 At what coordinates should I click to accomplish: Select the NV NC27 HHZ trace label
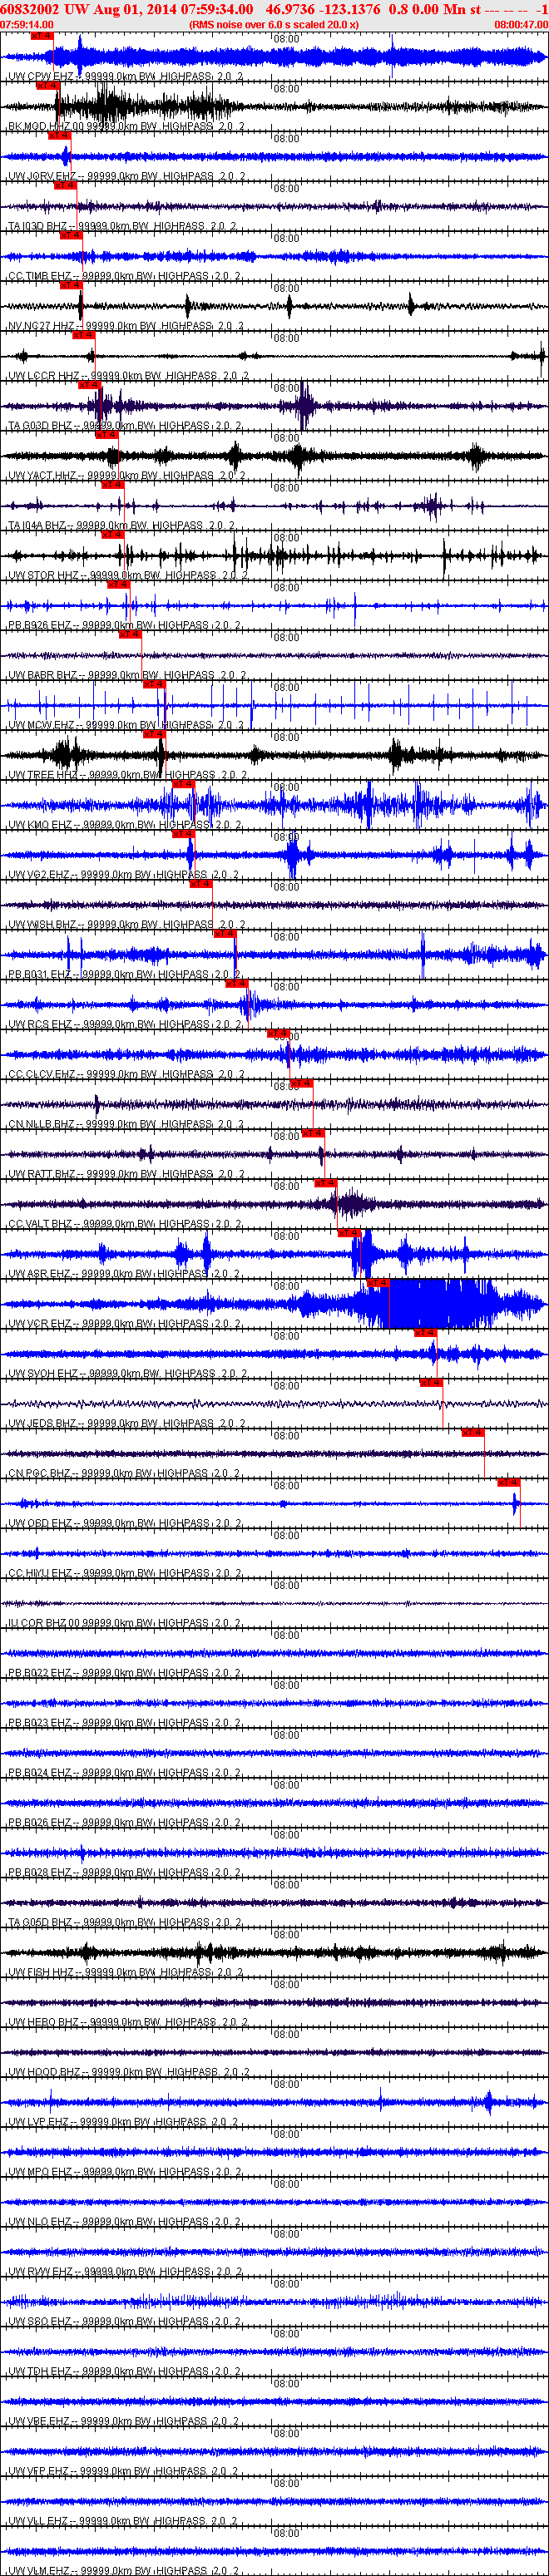[126, 326]
